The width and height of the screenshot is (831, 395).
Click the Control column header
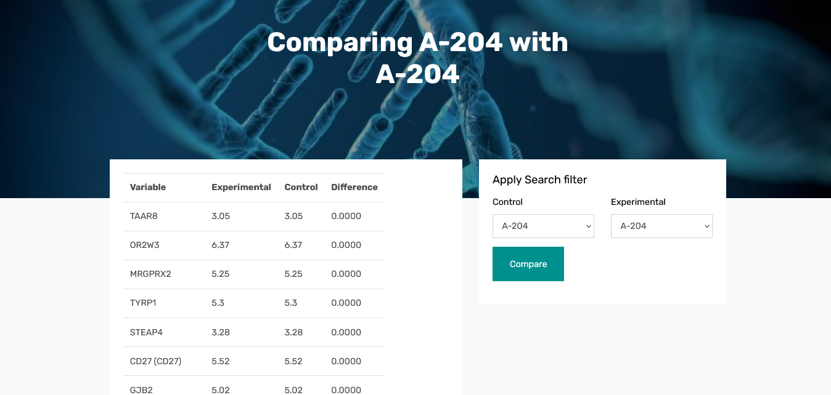point(301,187)
